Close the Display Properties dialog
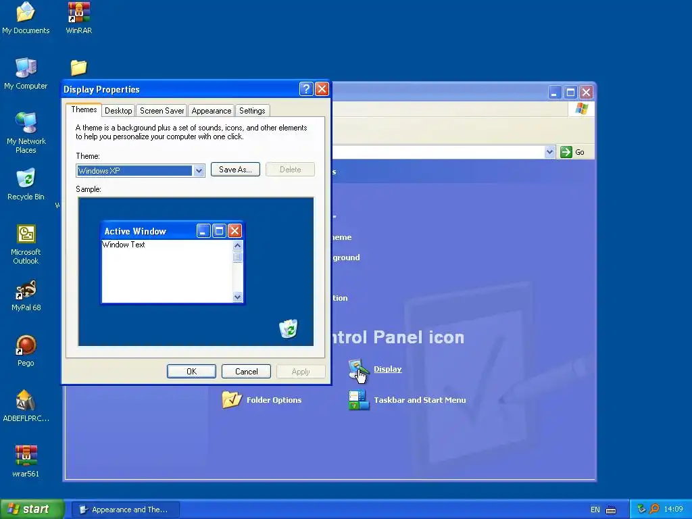This screenshot has height=519, width=692. coord(322,89)
